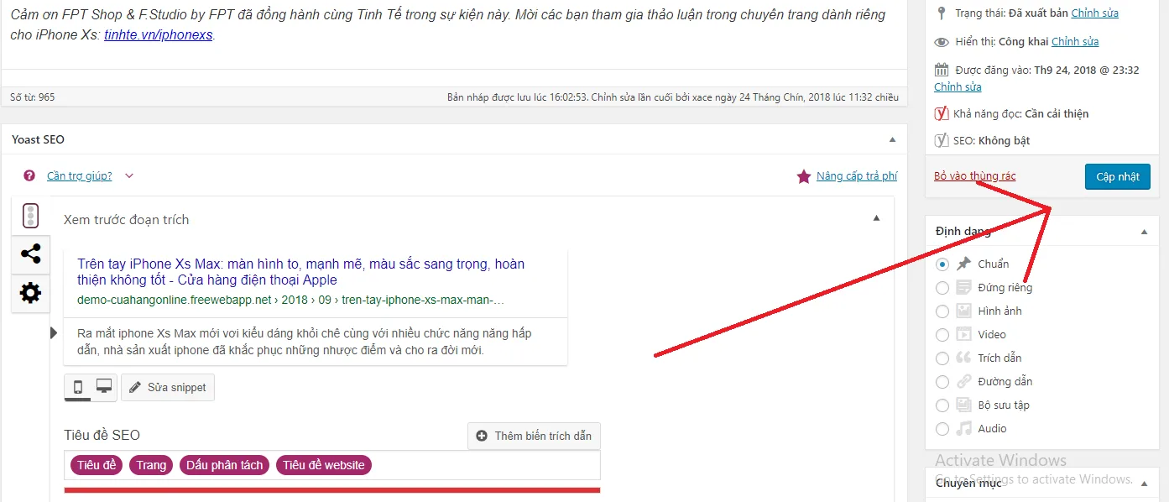Open the Yoast advanced settings gear tab
1169x502 pixels.
click(x=30, y=293)
